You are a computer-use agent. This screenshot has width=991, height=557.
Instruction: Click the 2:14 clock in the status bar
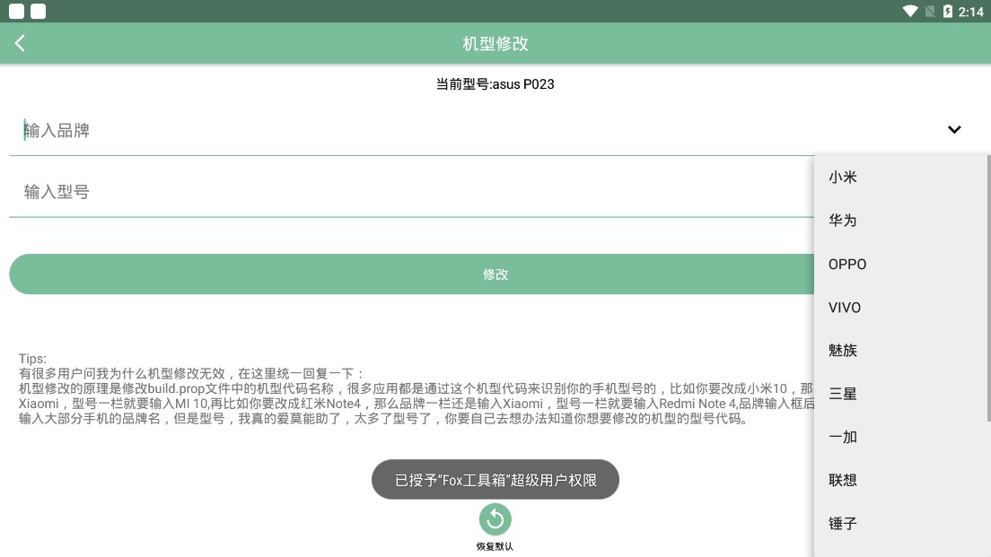tap(970, 12)
